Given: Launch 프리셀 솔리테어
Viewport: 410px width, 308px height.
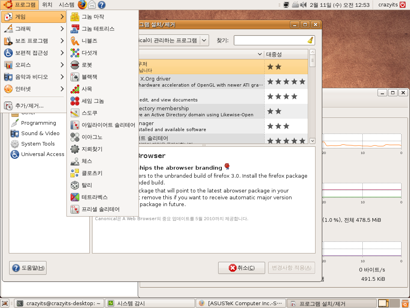Looking at the screenshot, I should point(102,209).
